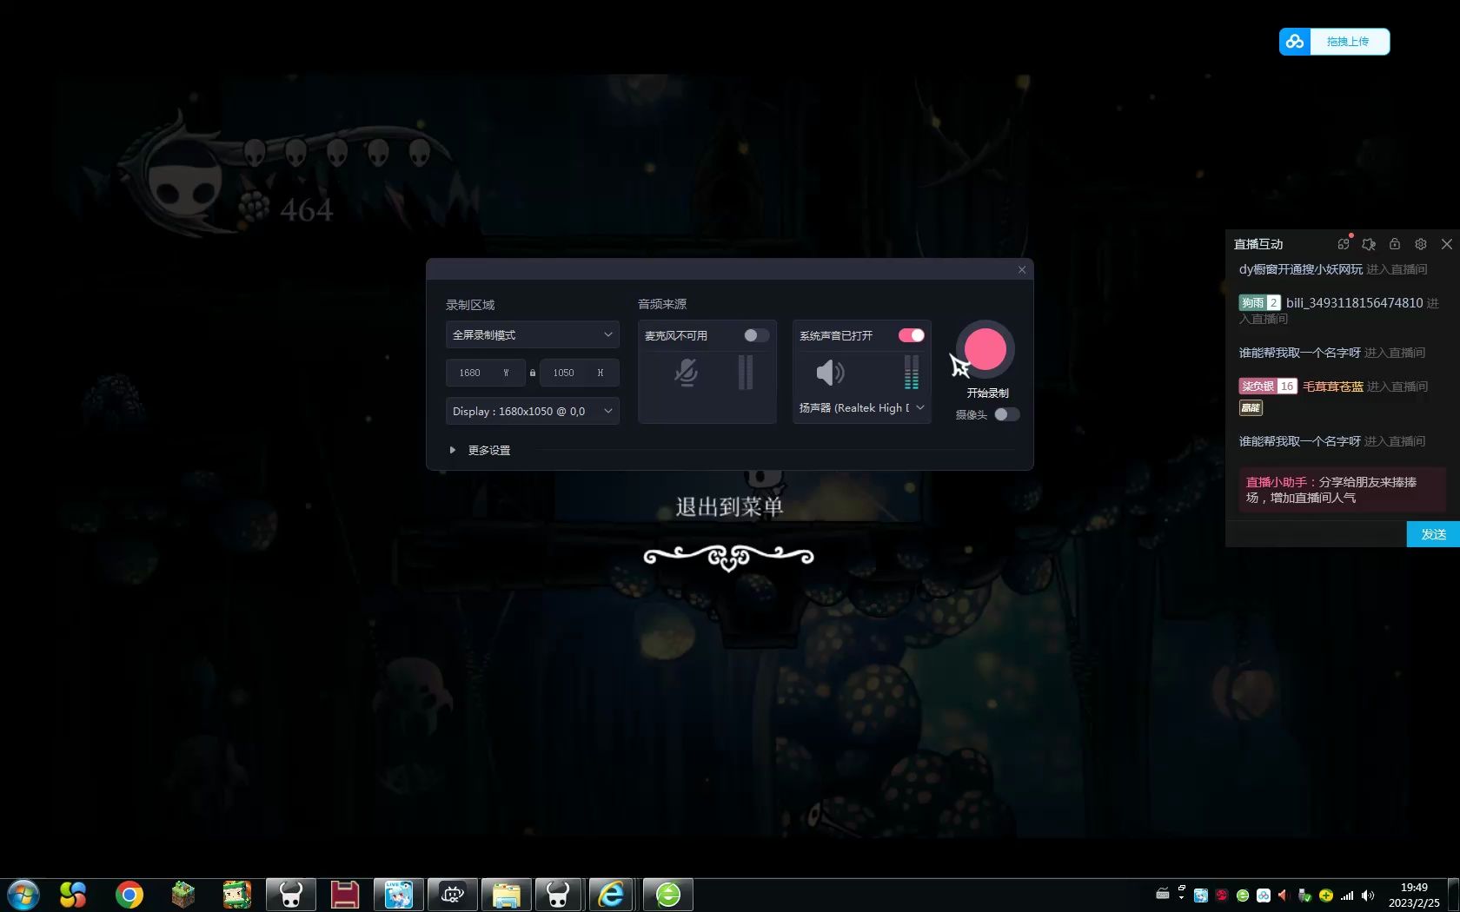
Task: Open the green creeper-character game taskbar icon
Action: click(236, 895)
